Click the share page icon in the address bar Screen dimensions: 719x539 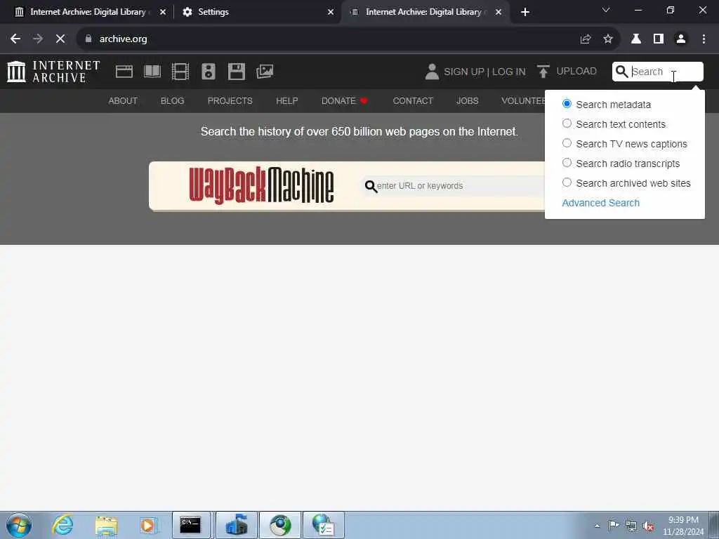coord(586,39)
